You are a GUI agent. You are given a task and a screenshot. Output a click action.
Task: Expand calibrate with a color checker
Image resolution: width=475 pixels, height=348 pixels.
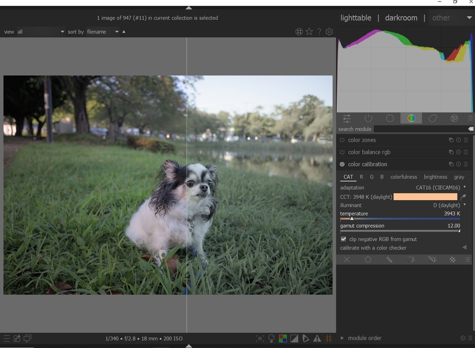(x=404, y=248)
